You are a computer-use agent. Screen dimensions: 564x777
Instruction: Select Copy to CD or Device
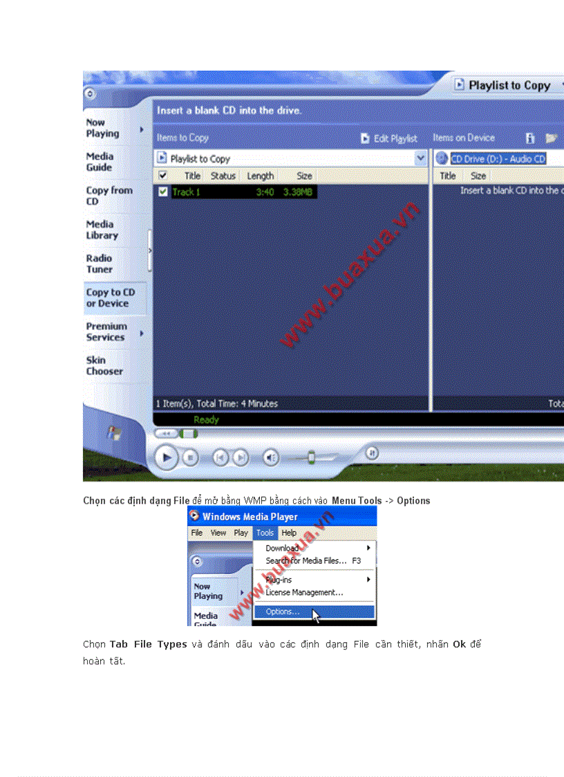point(109,297)
